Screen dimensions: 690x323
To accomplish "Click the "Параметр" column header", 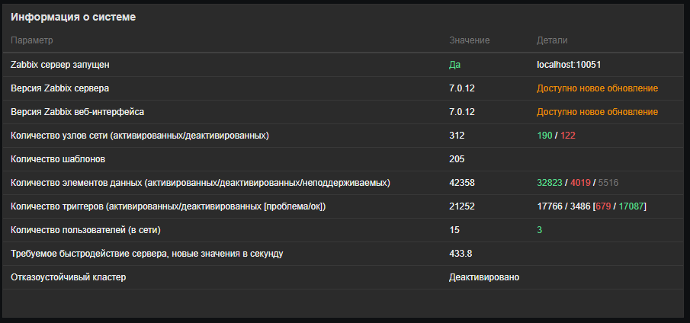I will [32, 40].
